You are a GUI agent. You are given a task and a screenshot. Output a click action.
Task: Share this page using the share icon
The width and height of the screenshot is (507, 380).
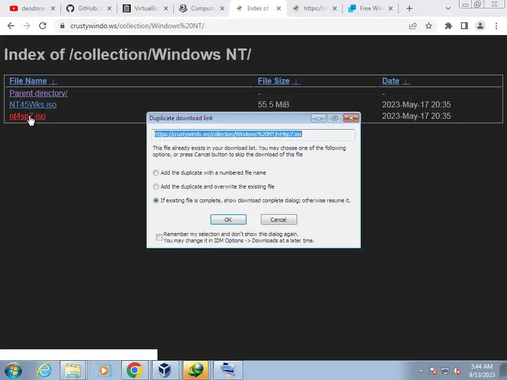point(413,26)
